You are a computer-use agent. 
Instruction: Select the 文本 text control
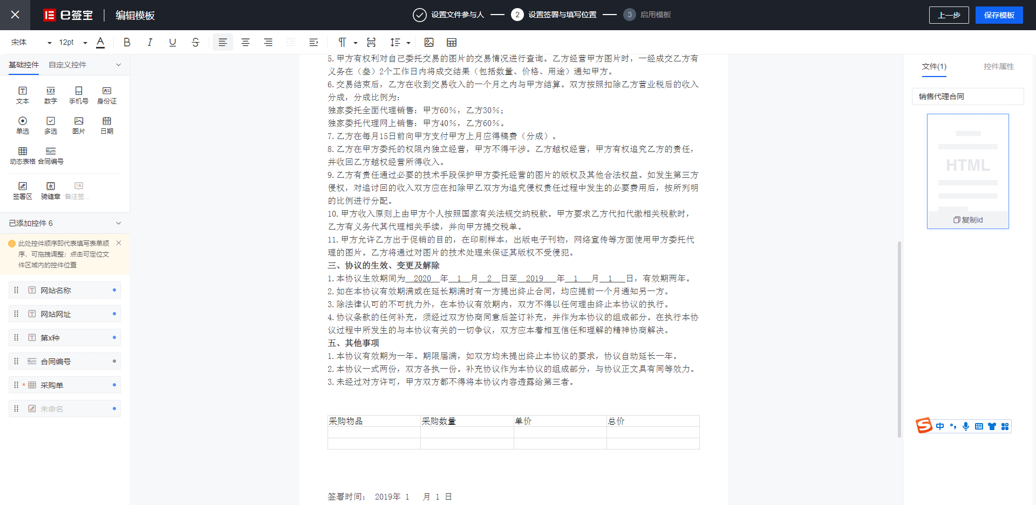[23, 95]
